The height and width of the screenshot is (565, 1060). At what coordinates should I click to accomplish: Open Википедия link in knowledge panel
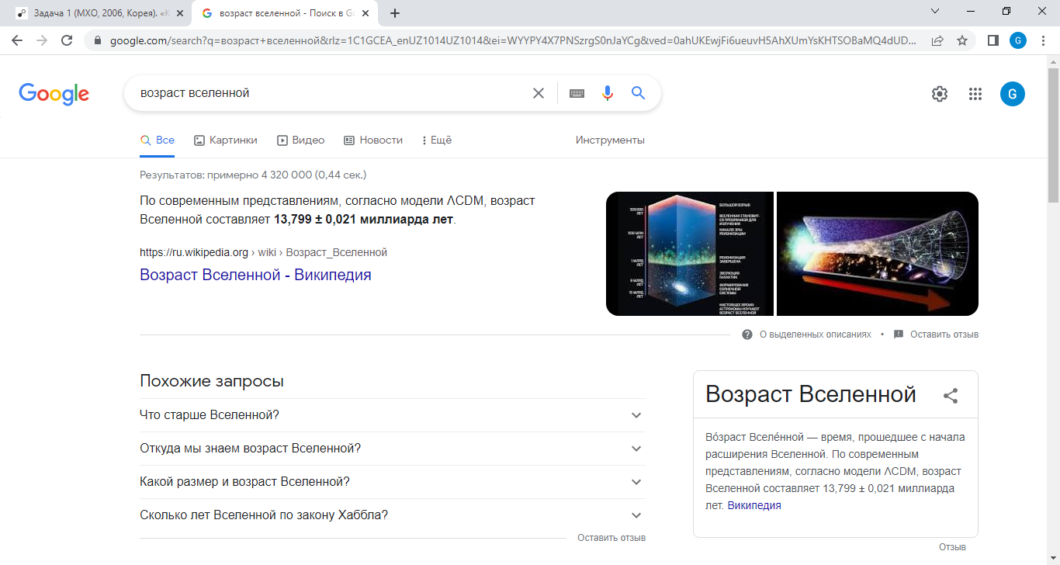[754, 505]
